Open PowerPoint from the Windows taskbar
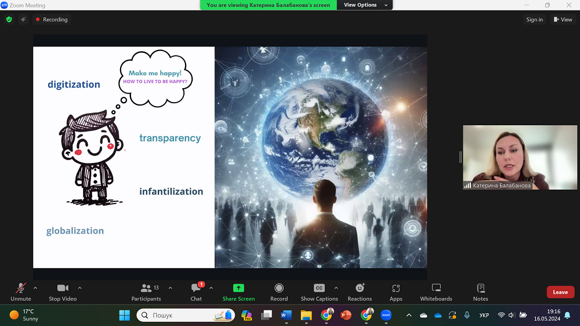The image size is (580, 326). [x=346, y=315]
